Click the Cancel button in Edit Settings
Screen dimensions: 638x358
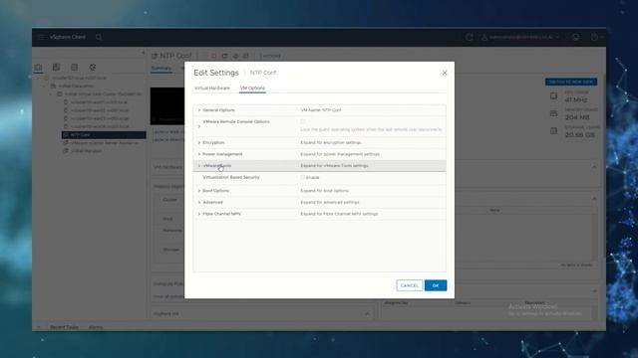(x=410, y=285)
